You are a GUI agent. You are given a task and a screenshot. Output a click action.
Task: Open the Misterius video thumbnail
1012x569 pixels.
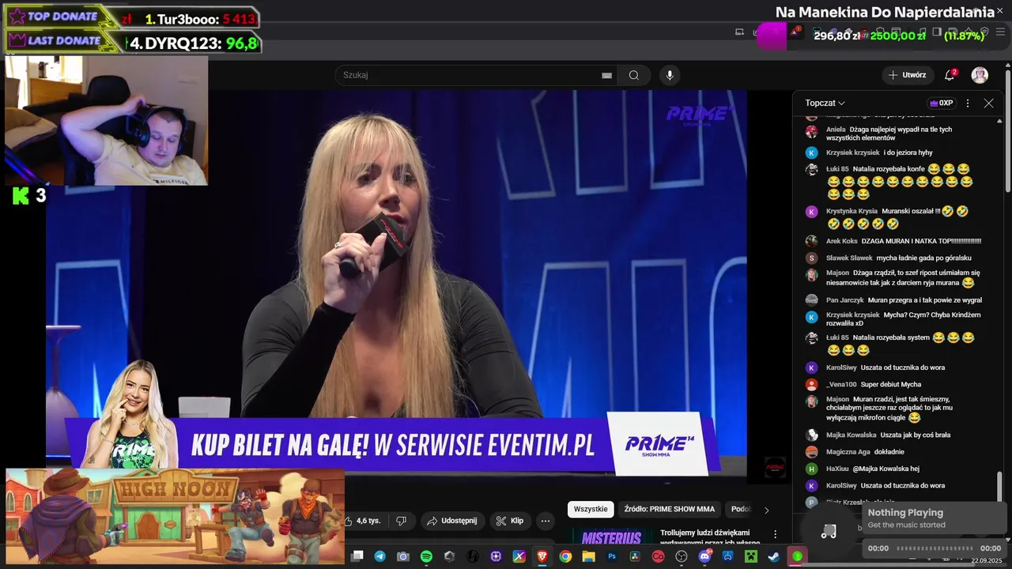[611, 537]
